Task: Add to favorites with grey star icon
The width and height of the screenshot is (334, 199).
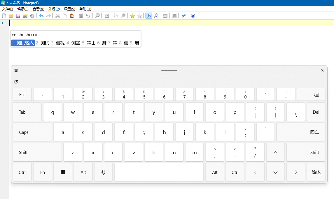Action: (x=139, y=16)
